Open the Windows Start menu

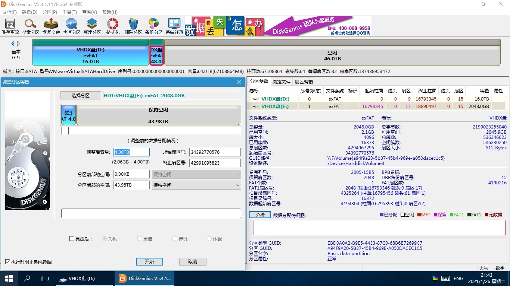tap(9, 278)
